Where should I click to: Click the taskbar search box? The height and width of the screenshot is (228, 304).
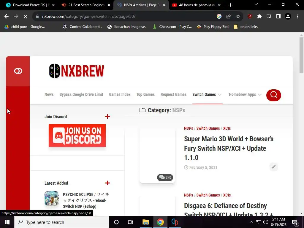pyautogui.click(x=62, y=222)
